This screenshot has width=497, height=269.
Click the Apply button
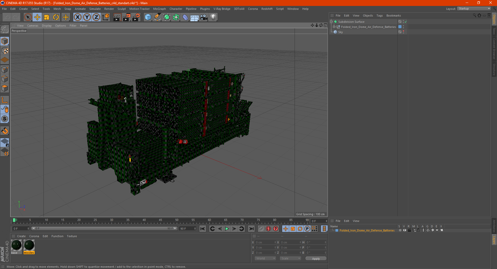[x=316, y=259]
